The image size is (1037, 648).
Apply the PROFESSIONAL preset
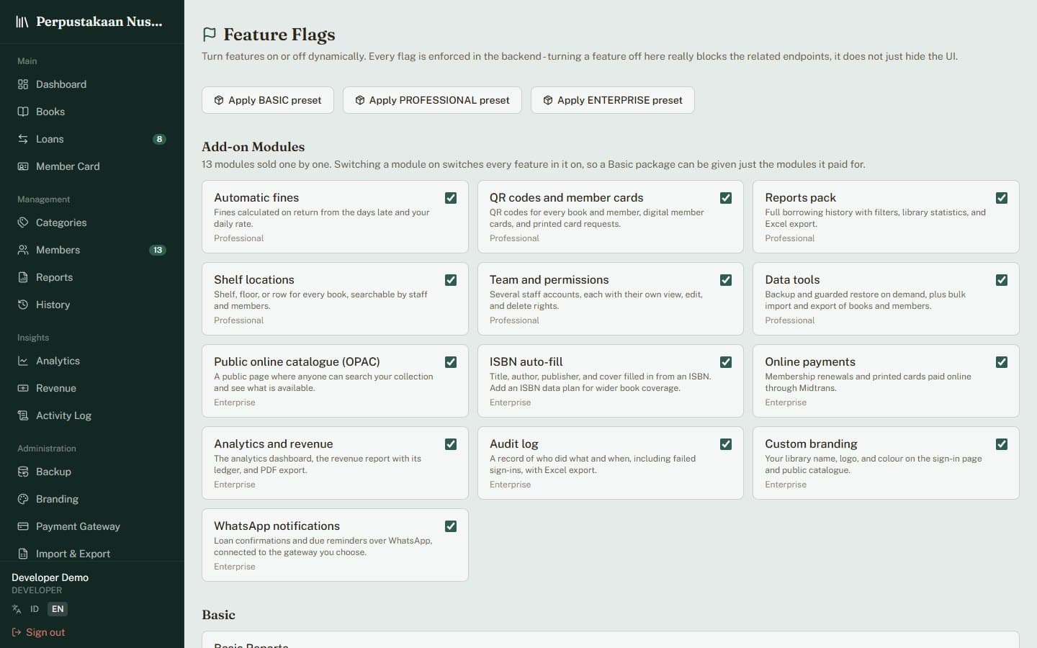(432, 100)
